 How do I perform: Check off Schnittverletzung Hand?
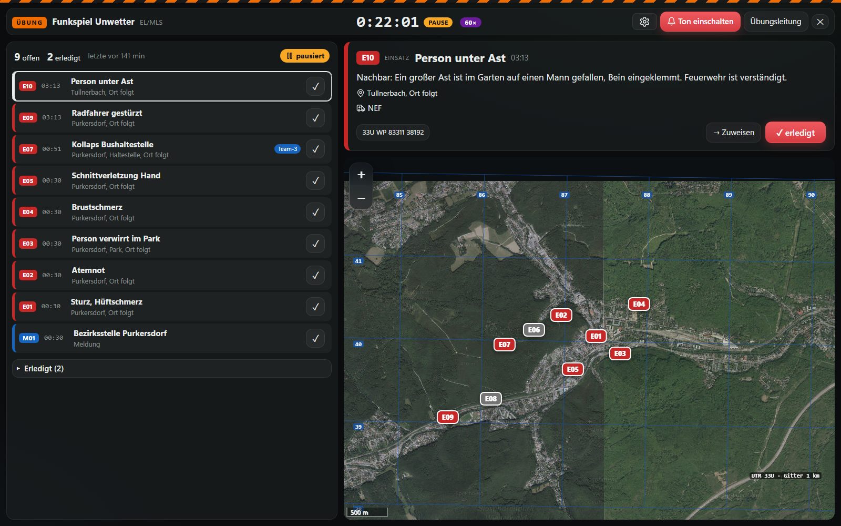[315, 180]
